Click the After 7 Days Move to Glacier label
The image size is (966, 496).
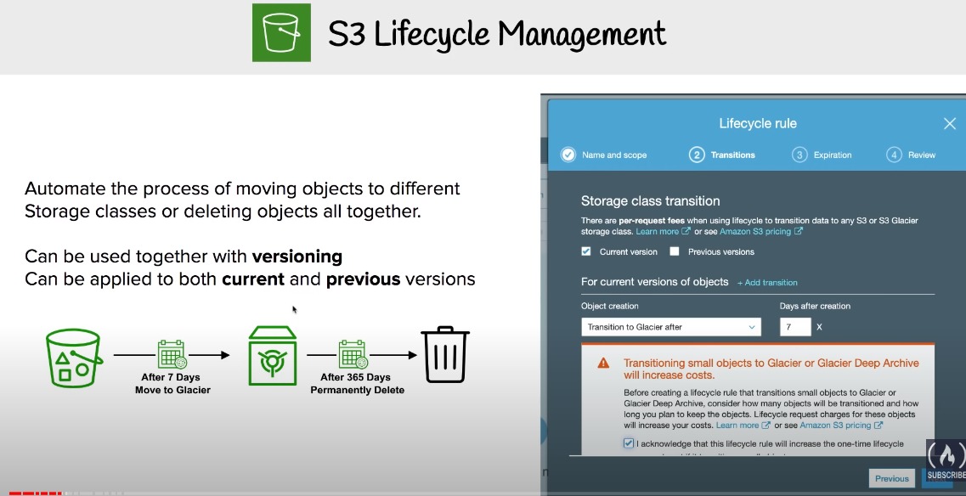[172, 383]
